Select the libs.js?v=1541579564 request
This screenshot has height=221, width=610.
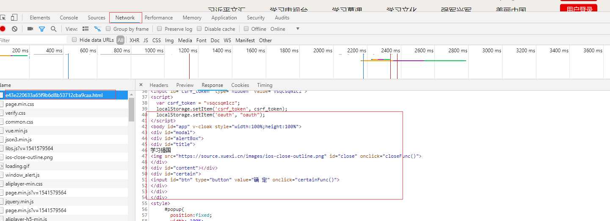[64, 148]
